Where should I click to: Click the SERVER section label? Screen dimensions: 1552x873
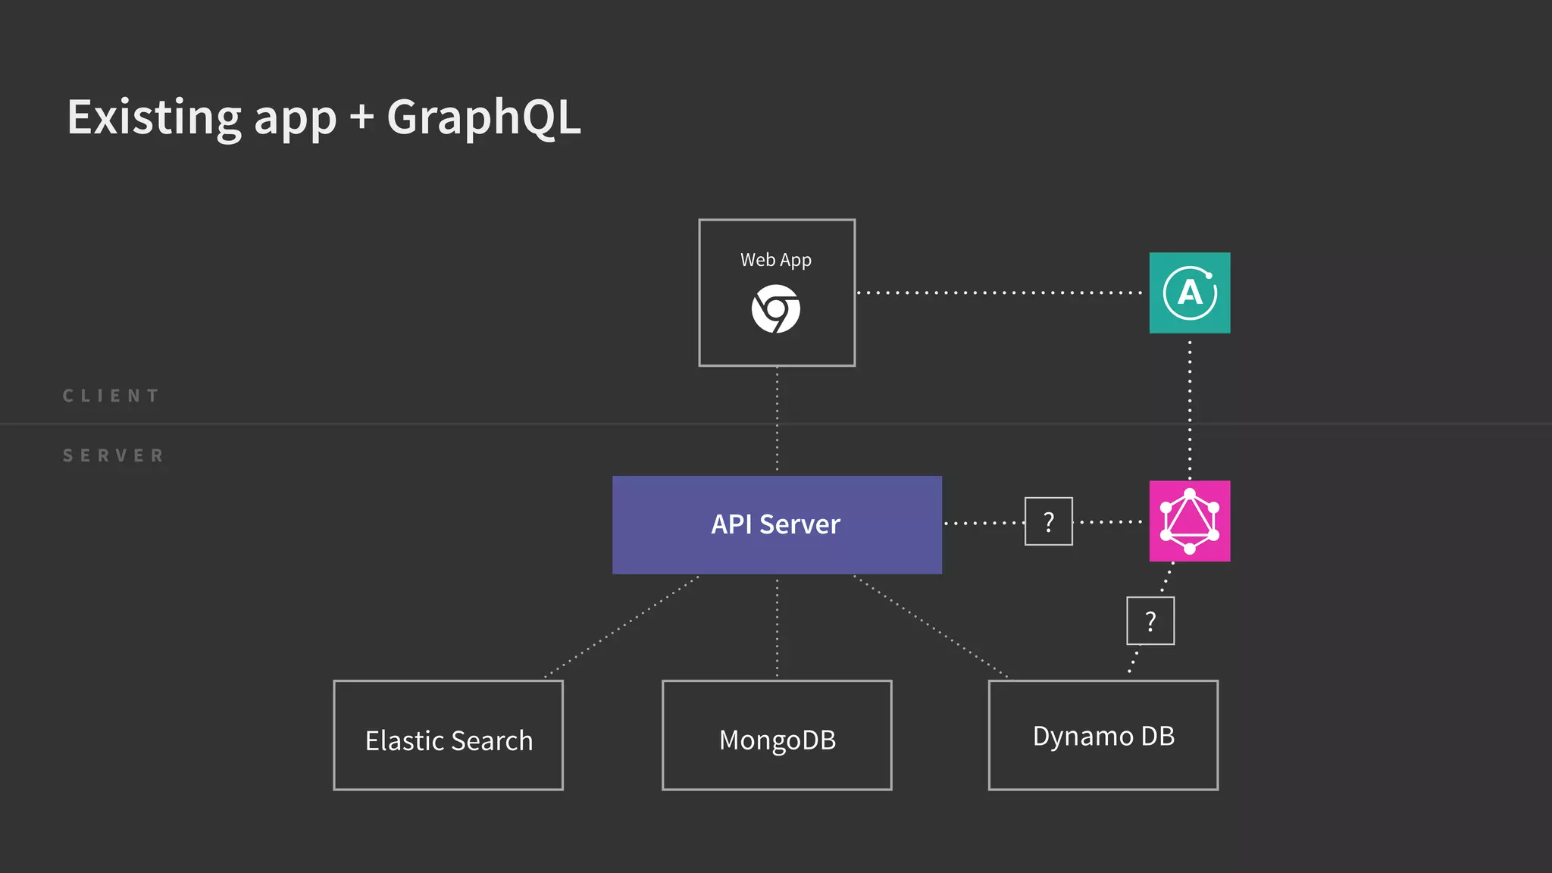(x=113, y=455)
